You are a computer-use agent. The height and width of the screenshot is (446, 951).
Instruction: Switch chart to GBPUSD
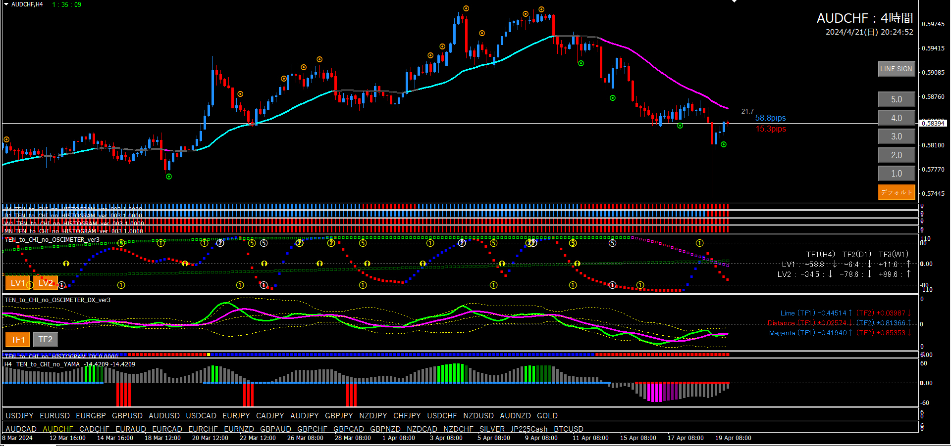127,416
